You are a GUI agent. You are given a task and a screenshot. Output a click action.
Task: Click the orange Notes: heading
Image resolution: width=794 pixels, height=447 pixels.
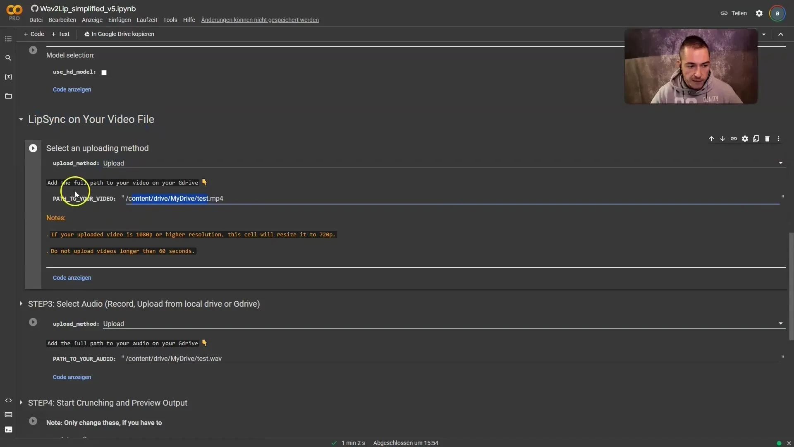click(56, 218)
